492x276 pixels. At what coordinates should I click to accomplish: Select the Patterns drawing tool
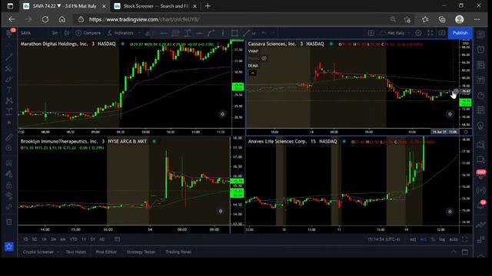click(x=9, y=100)
